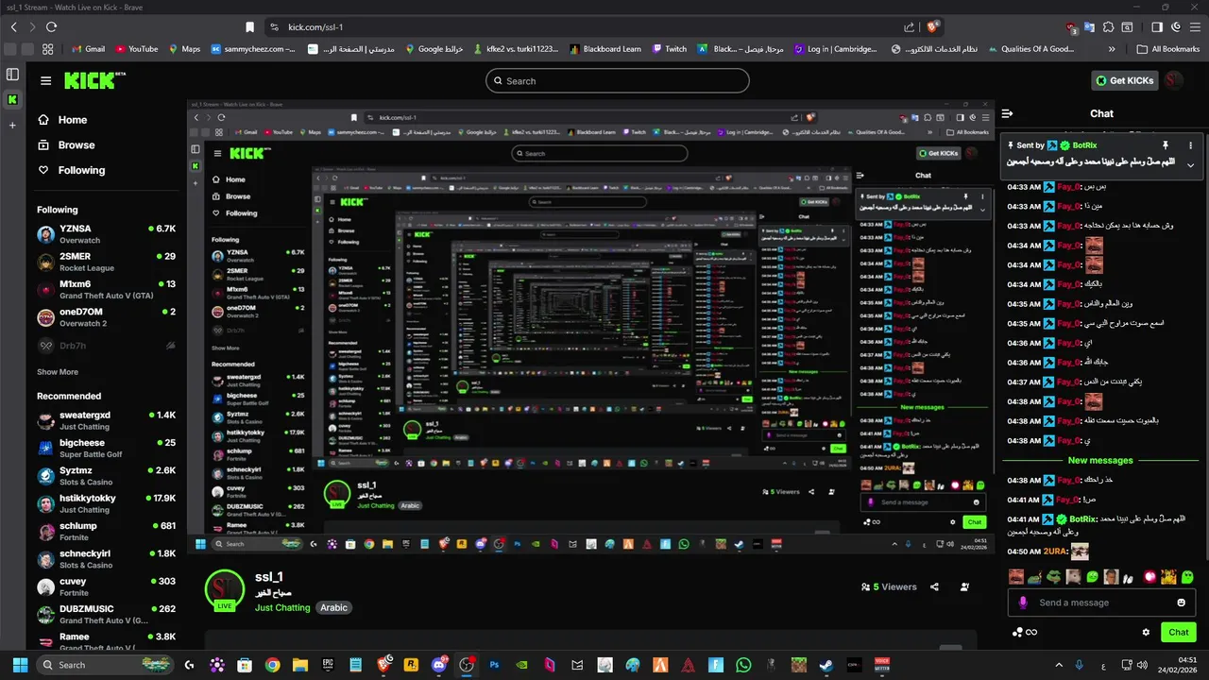The width and height of the screenshot is (1209, 680).
Task: Insert the flaming emote
Action: 1169,576
